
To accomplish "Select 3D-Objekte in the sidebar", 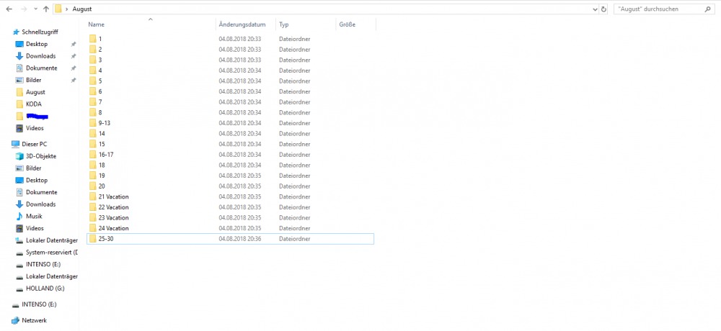I will 40,156.
